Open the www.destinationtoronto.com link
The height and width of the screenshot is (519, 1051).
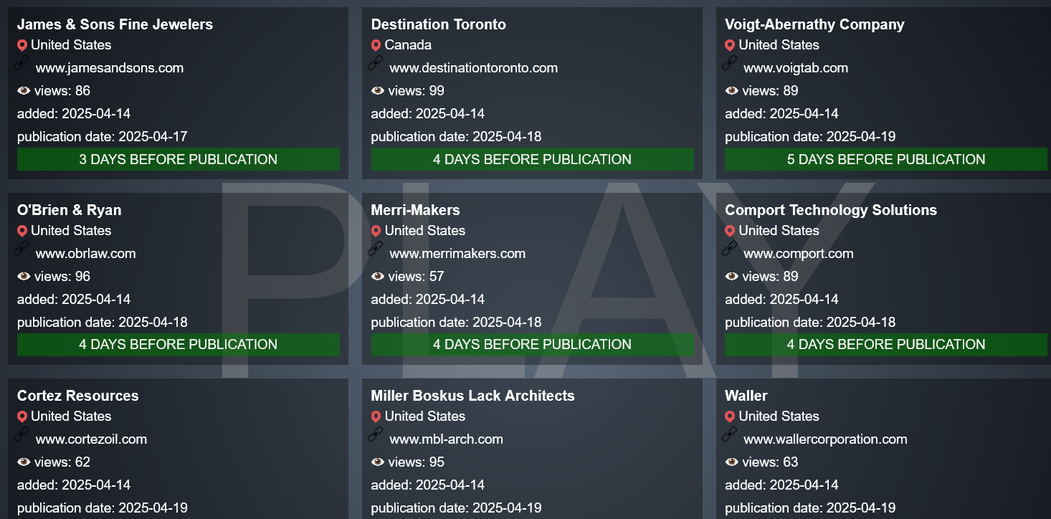(x=473, y=68)
